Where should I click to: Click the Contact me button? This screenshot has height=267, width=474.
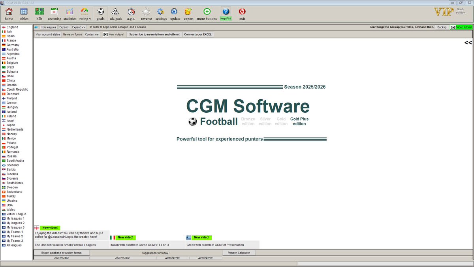92,34
